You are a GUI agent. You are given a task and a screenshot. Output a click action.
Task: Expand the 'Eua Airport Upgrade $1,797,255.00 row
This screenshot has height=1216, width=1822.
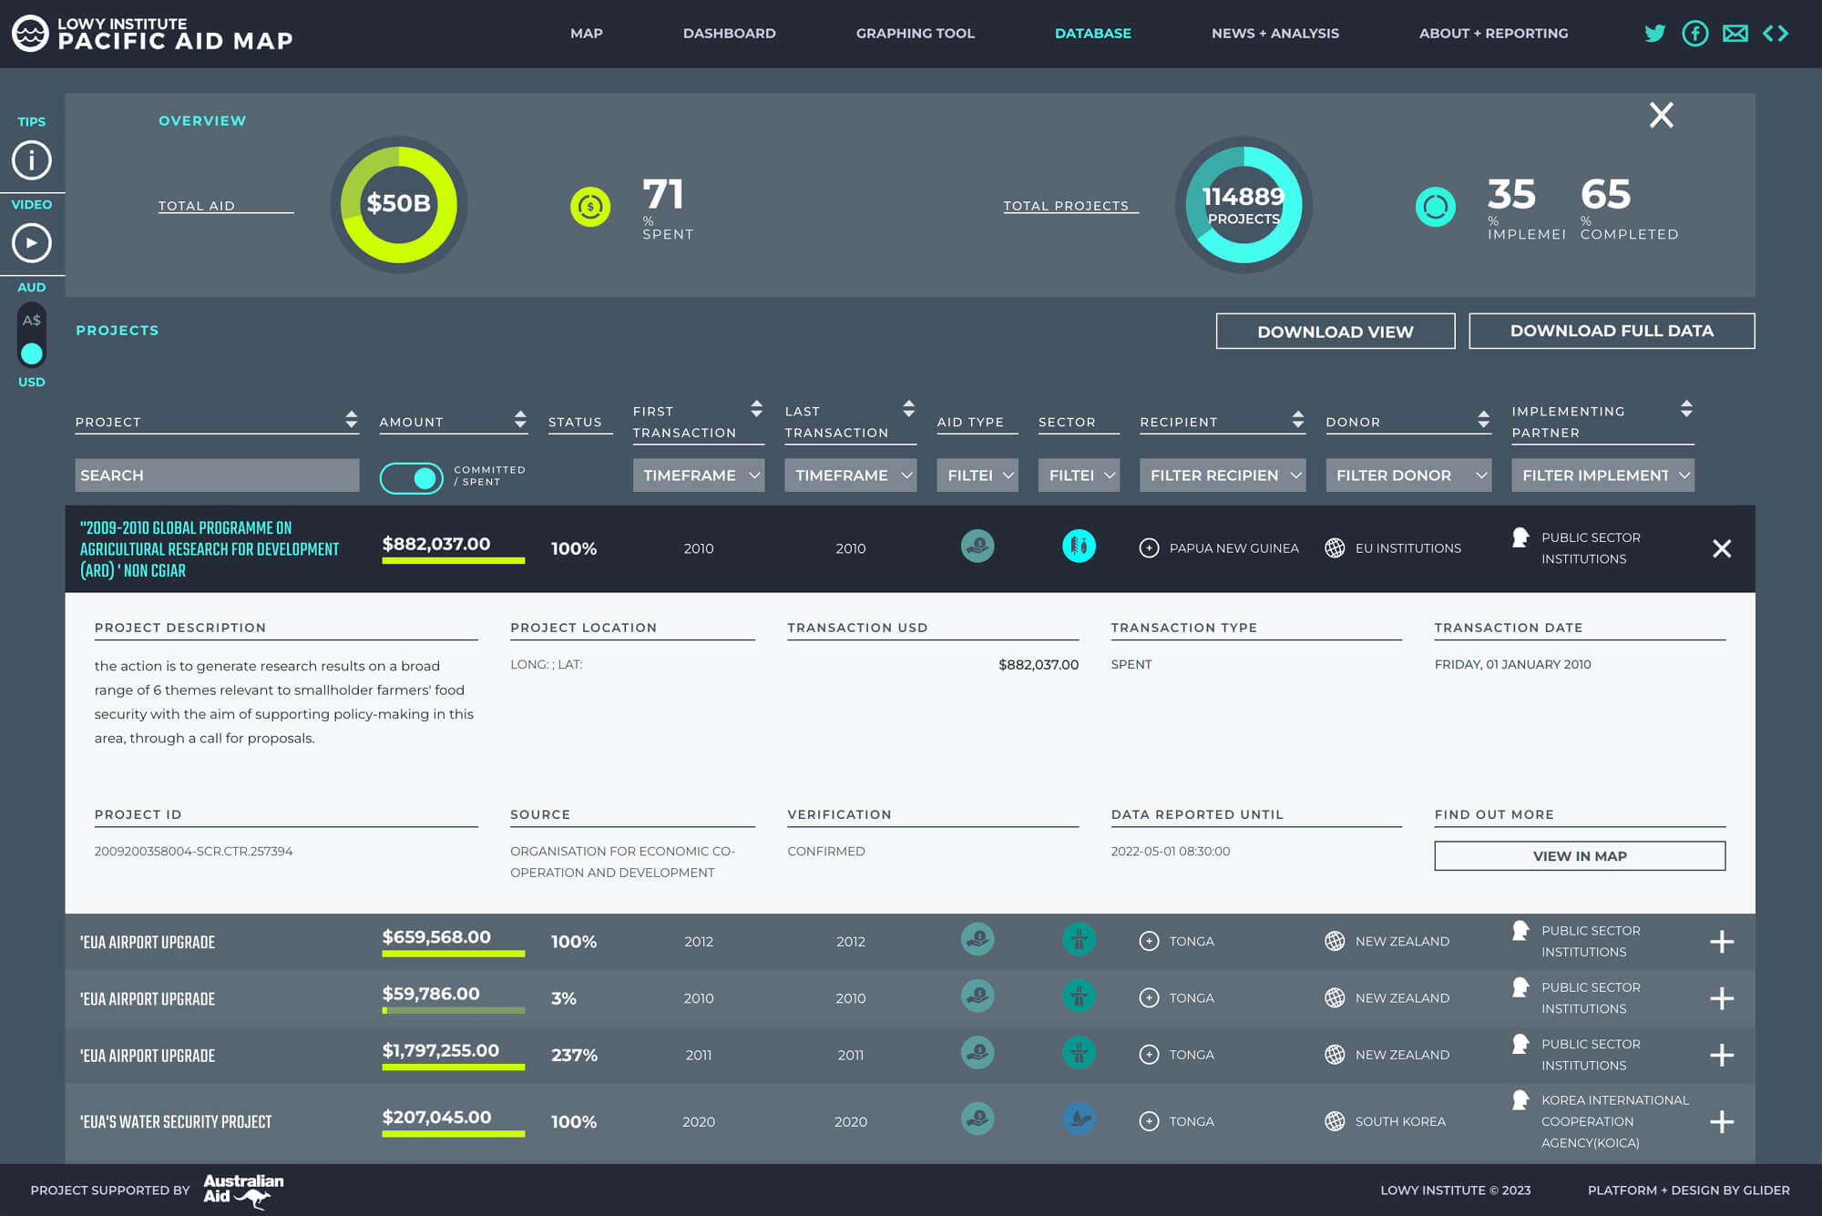(1722, 1055)
